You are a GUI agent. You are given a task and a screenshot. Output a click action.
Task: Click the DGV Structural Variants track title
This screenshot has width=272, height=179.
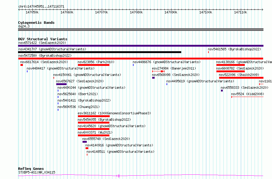tap(43, 39)
